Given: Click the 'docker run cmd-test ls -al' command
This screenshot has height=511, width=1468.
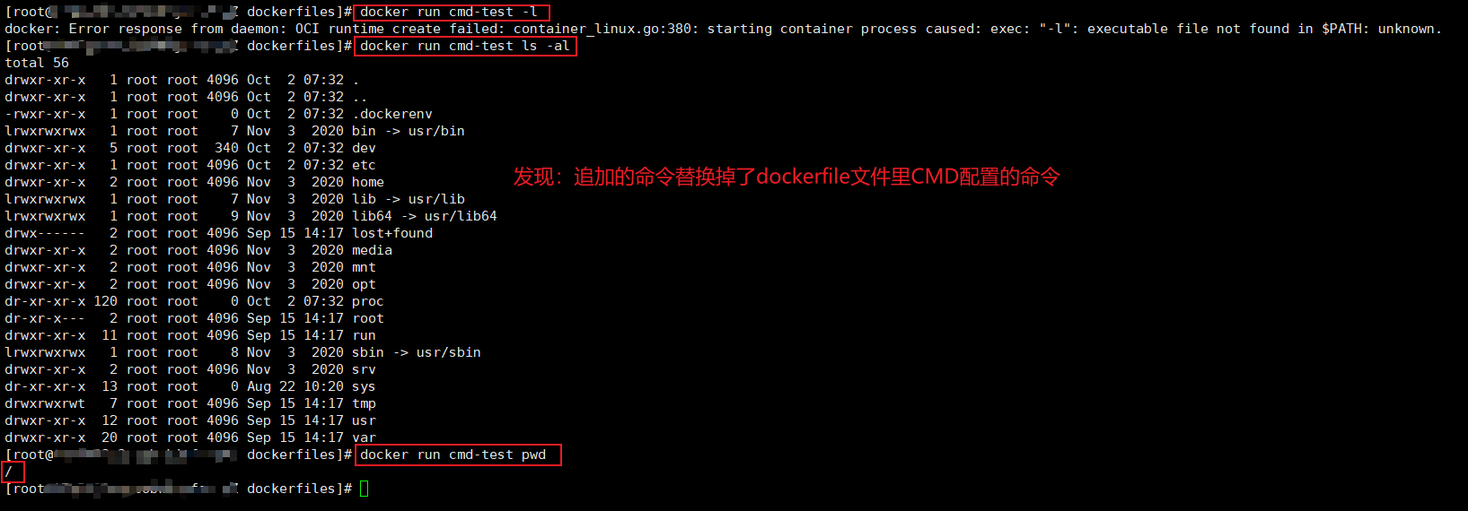Looking at the screenshot, I should coord(464,46).
